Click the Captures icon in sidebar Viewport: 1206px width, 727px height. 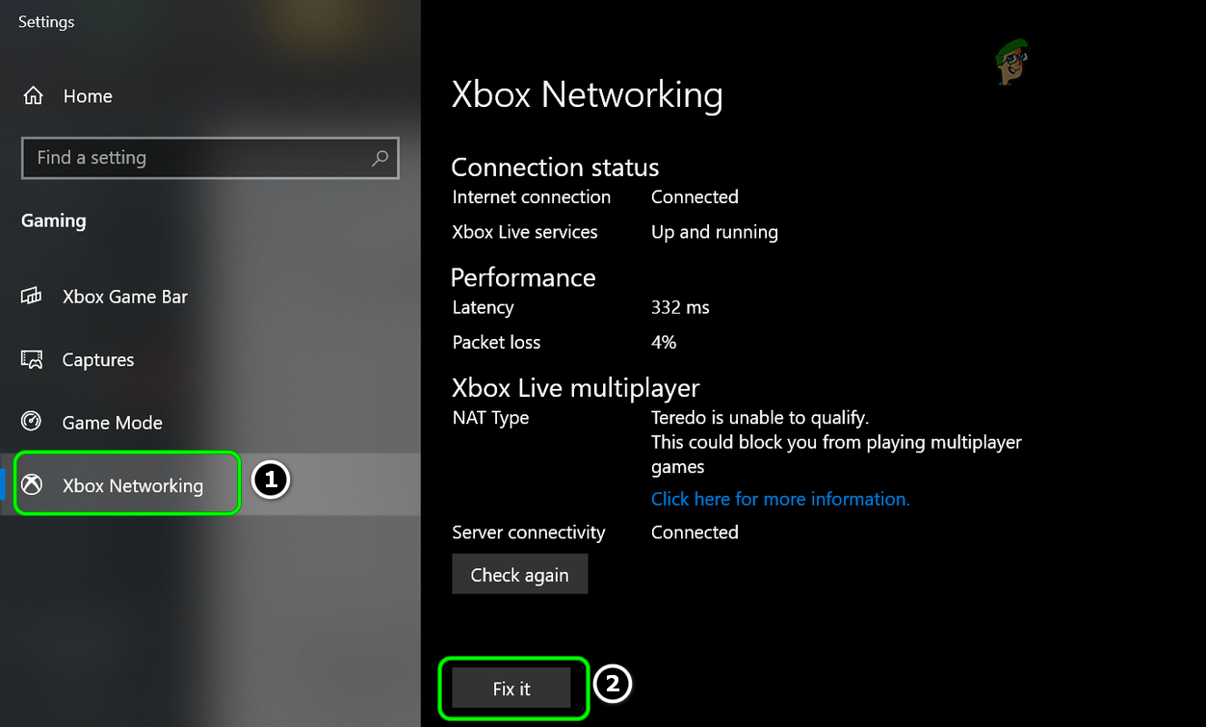tap(32, 360)
